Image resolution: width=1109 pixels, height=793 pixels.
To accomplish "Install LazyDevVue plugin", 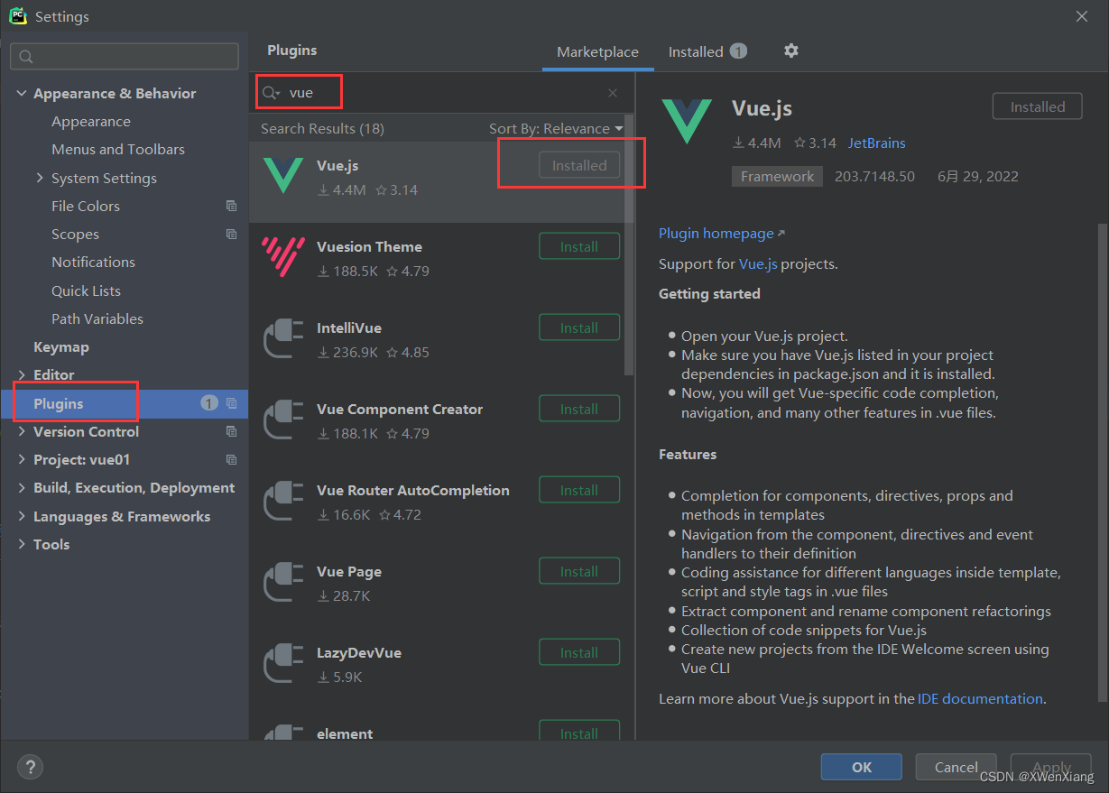I will (x=579, y=653).
